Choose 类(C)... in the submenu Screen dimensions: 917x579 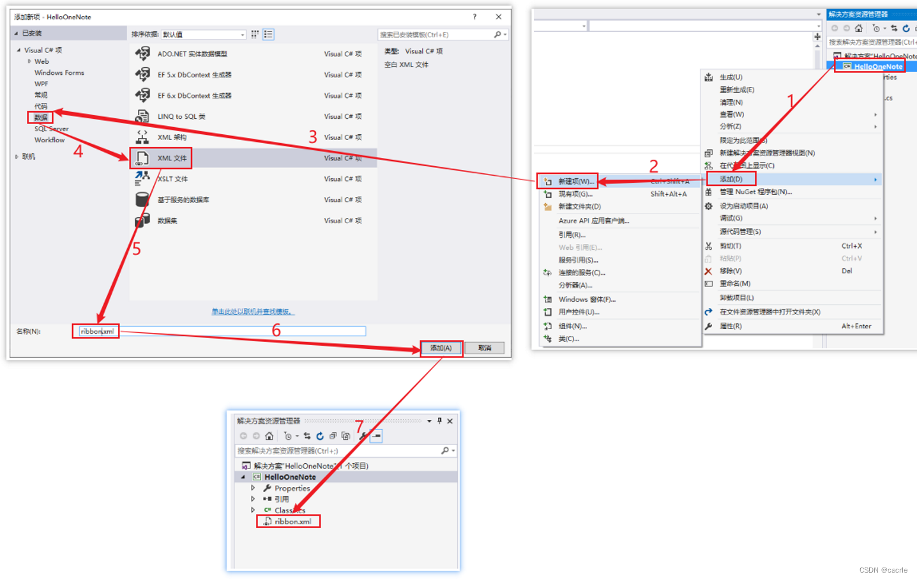click(x=619, y=339)
